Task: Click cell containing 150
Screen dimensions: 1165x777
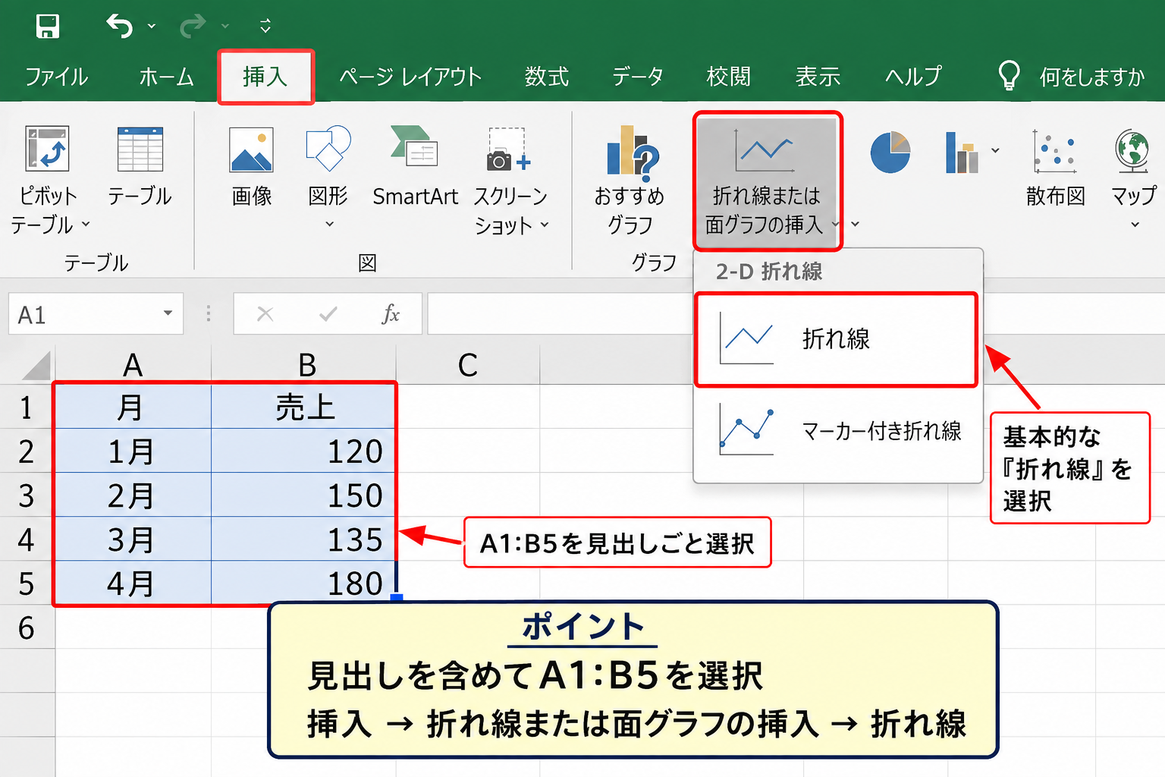Action: [303, 495]
